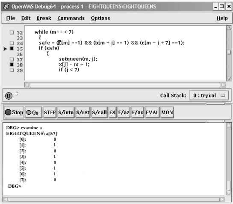Click the command view scroll-down arrow
Screen dimensions: 233x204
pos(229,193)
